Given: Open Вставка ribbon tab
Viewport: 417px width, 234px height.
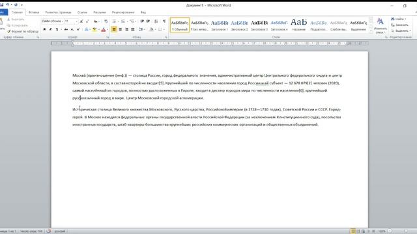Looking at the screenshot, I should coord(34,12).
